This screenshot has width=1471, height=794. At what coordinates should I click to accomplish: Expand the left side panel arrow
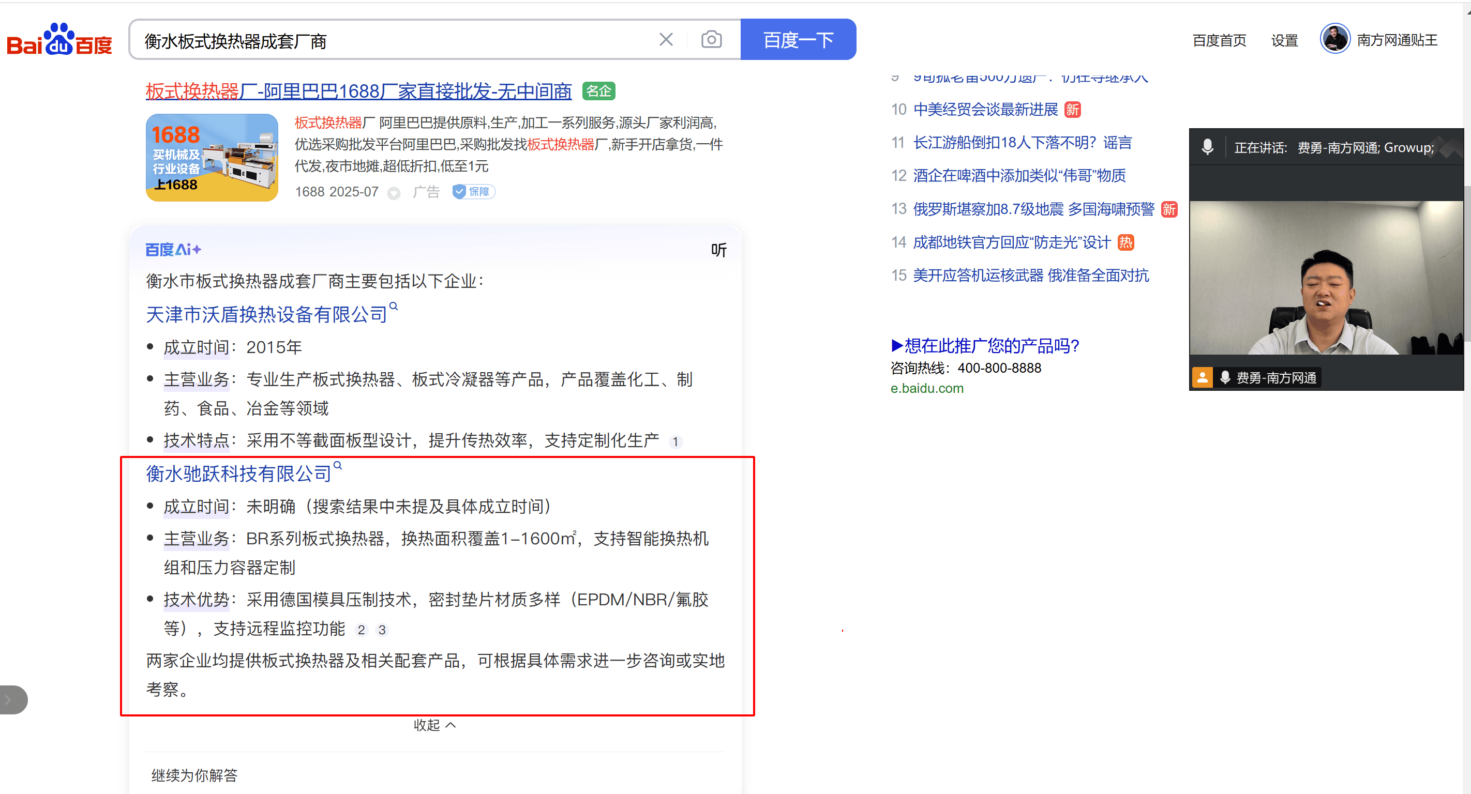(x=12, y=700)
